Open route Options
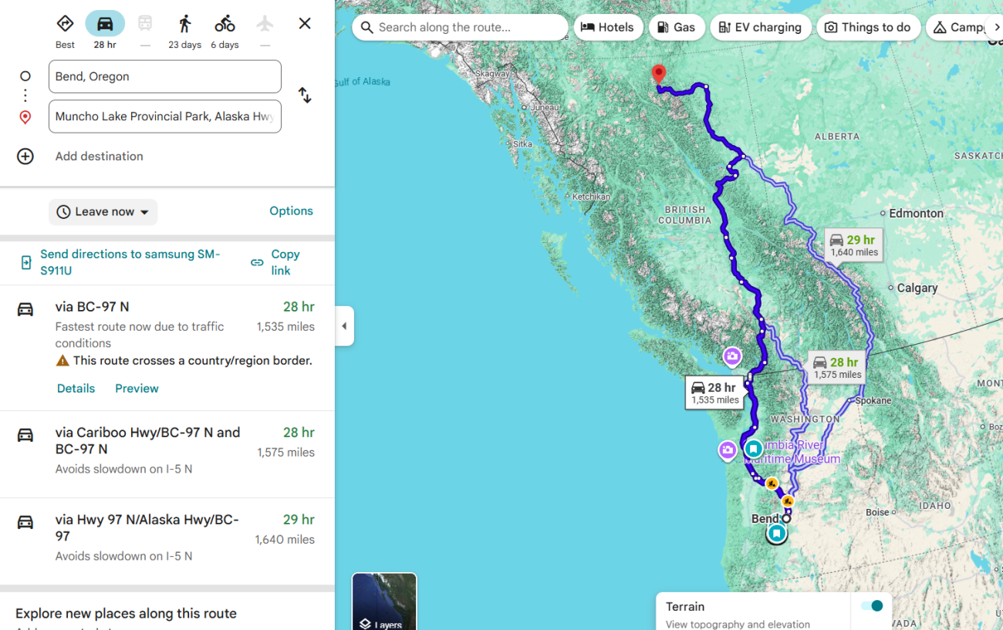Viewport: 1003px width, 630px height. point(292,211)
